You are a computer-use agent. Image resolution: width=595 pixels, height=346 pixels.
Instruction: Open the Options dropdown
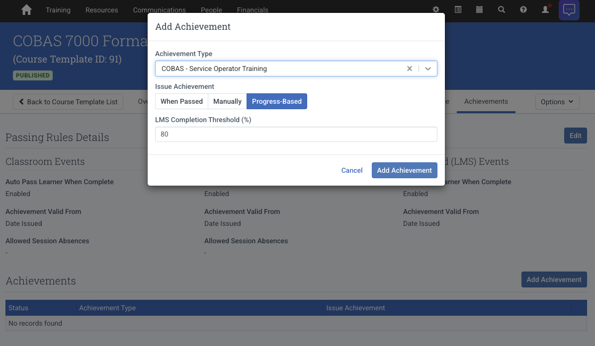pyautogui.click(x=557, y=102)
